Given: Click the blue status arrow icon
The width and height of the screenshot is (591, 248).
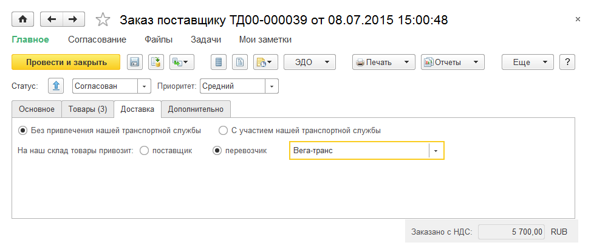Looking at the screenshot, I should 56,86.
